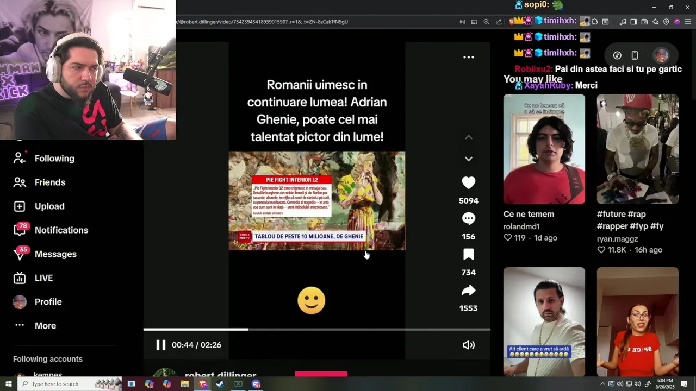Open the taskbar clock showing 6:04 PM
The image size is (696, 391).
pyautogui.click(x=665, y=384)
